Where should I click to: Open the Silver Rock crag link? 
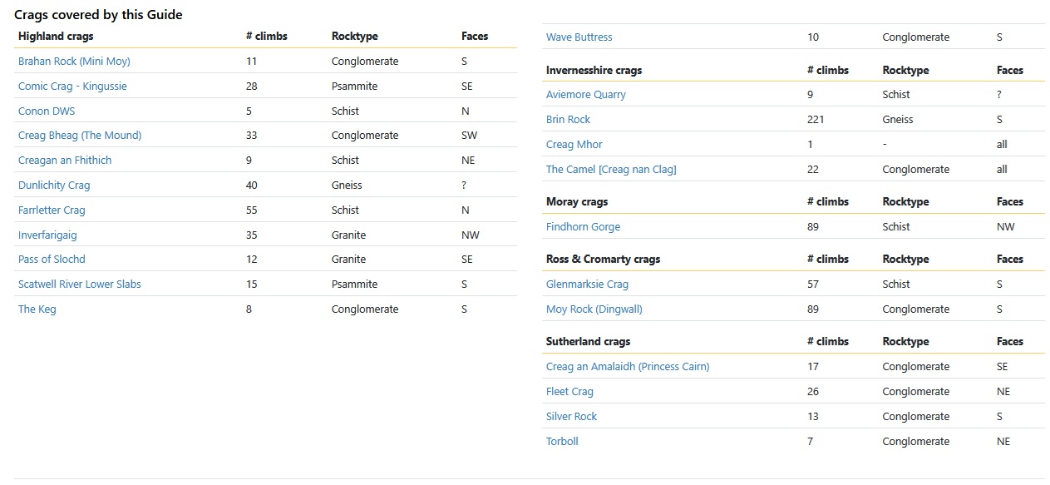point(572,417)
